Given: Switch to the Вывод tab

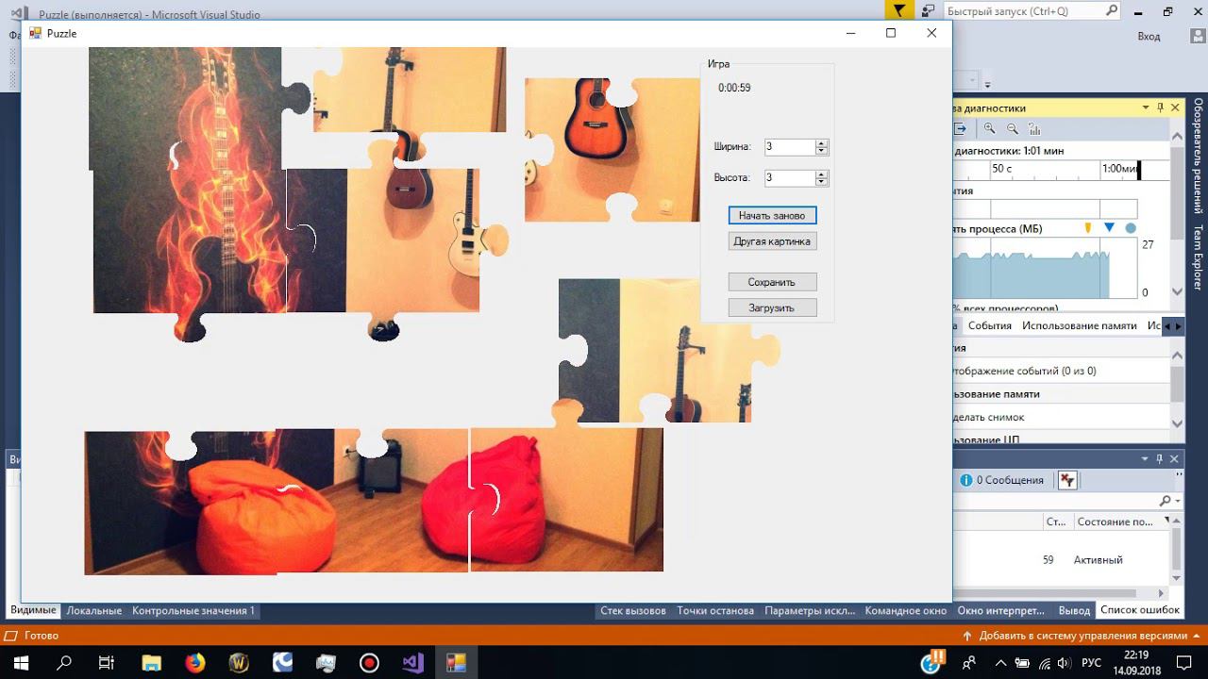Looking at the screenshot, I should point(1074,610).
